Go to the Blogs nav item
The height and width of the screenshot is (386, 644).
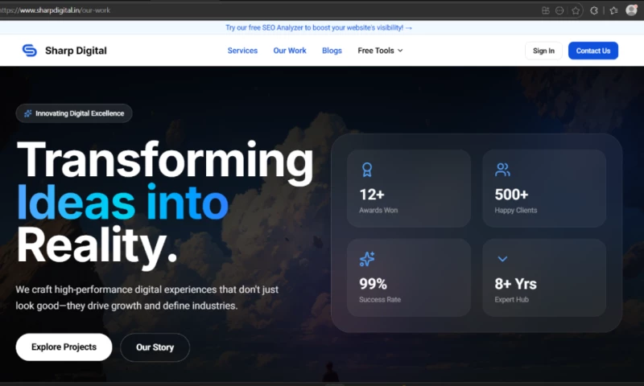[332, 51]
